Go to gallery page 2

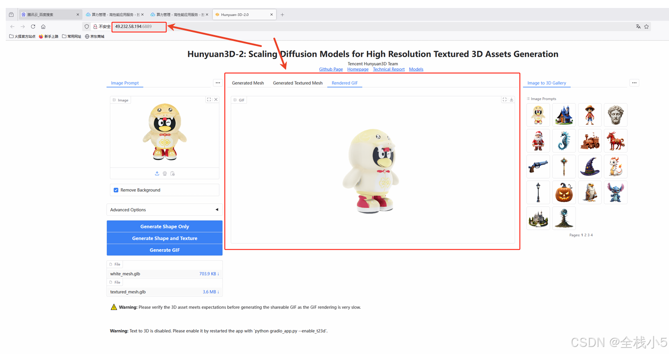[585, 235]
